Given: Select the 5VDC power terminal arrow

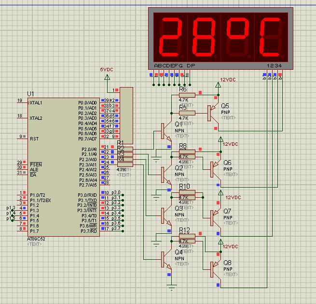Looking at the screenshot, I should pos(107,77).
